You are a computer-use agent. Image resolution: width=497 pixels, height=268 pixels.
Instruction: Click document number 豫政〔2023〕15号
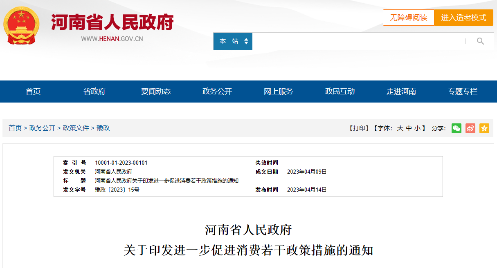tap(117, 190)
